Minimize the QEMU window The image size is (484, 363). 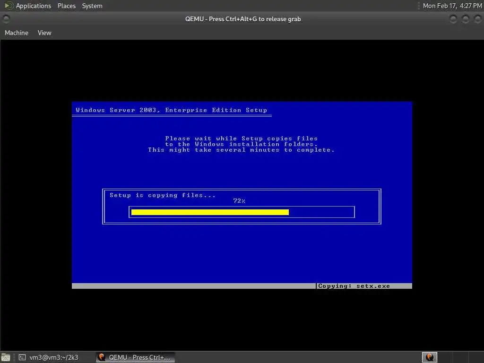coord(453,19)
